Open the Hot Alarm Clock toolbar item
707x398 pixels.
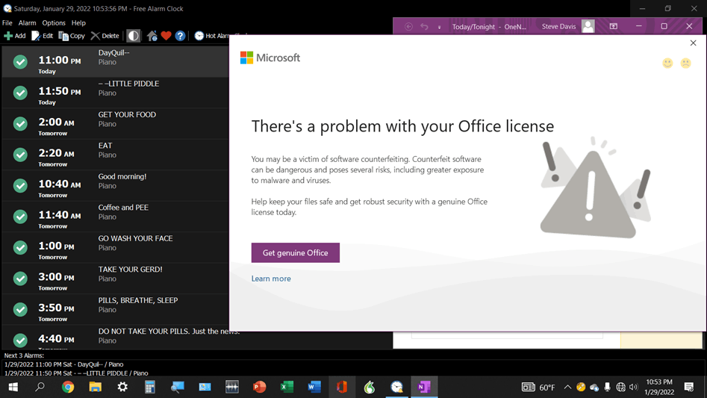pyautogui.click(x=211, y=36)
